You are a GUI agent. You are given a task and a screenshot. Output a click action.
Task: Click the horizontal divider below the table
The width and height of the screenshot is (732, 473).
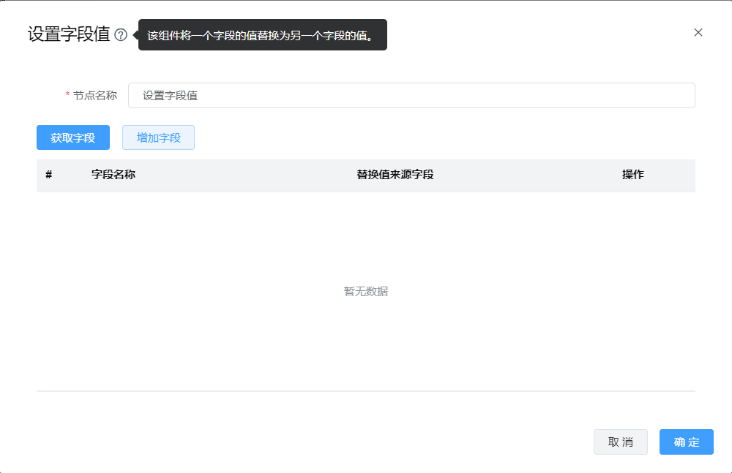tap(365, 391)
